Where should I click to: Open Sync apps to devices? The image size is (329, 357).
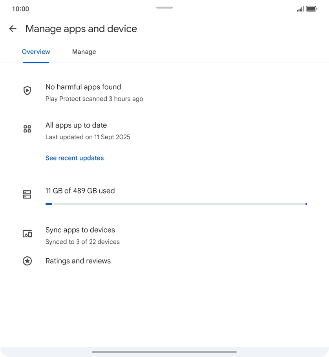pyautogui.click(x=80, y=230)
